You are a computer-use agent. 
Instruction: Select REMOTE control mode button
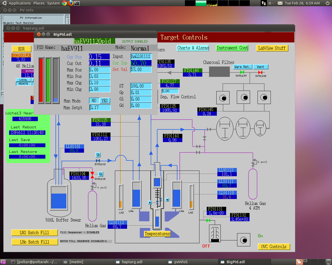[23, 84]
